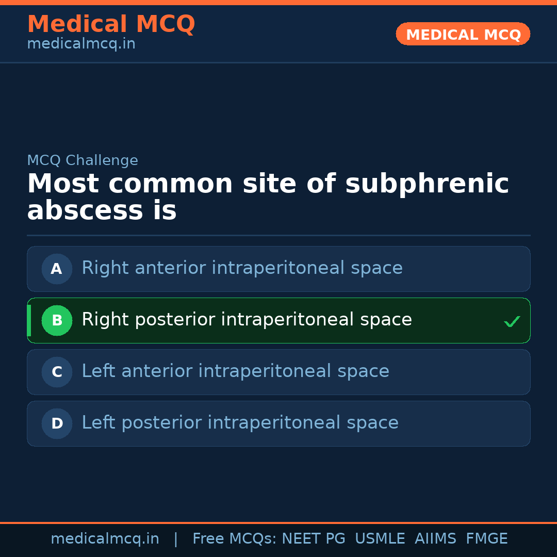Click the green B circle icon

click(x=57, y=320)
